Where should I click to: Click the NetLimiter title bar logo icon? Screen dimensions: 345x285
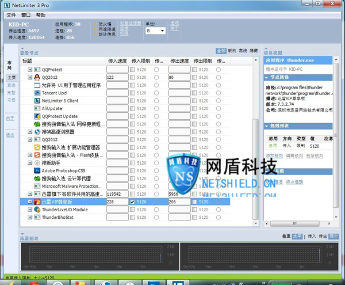(x=7, y=5)
